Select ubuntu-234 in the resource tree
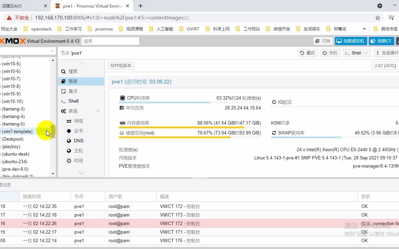 coord(14,161)
